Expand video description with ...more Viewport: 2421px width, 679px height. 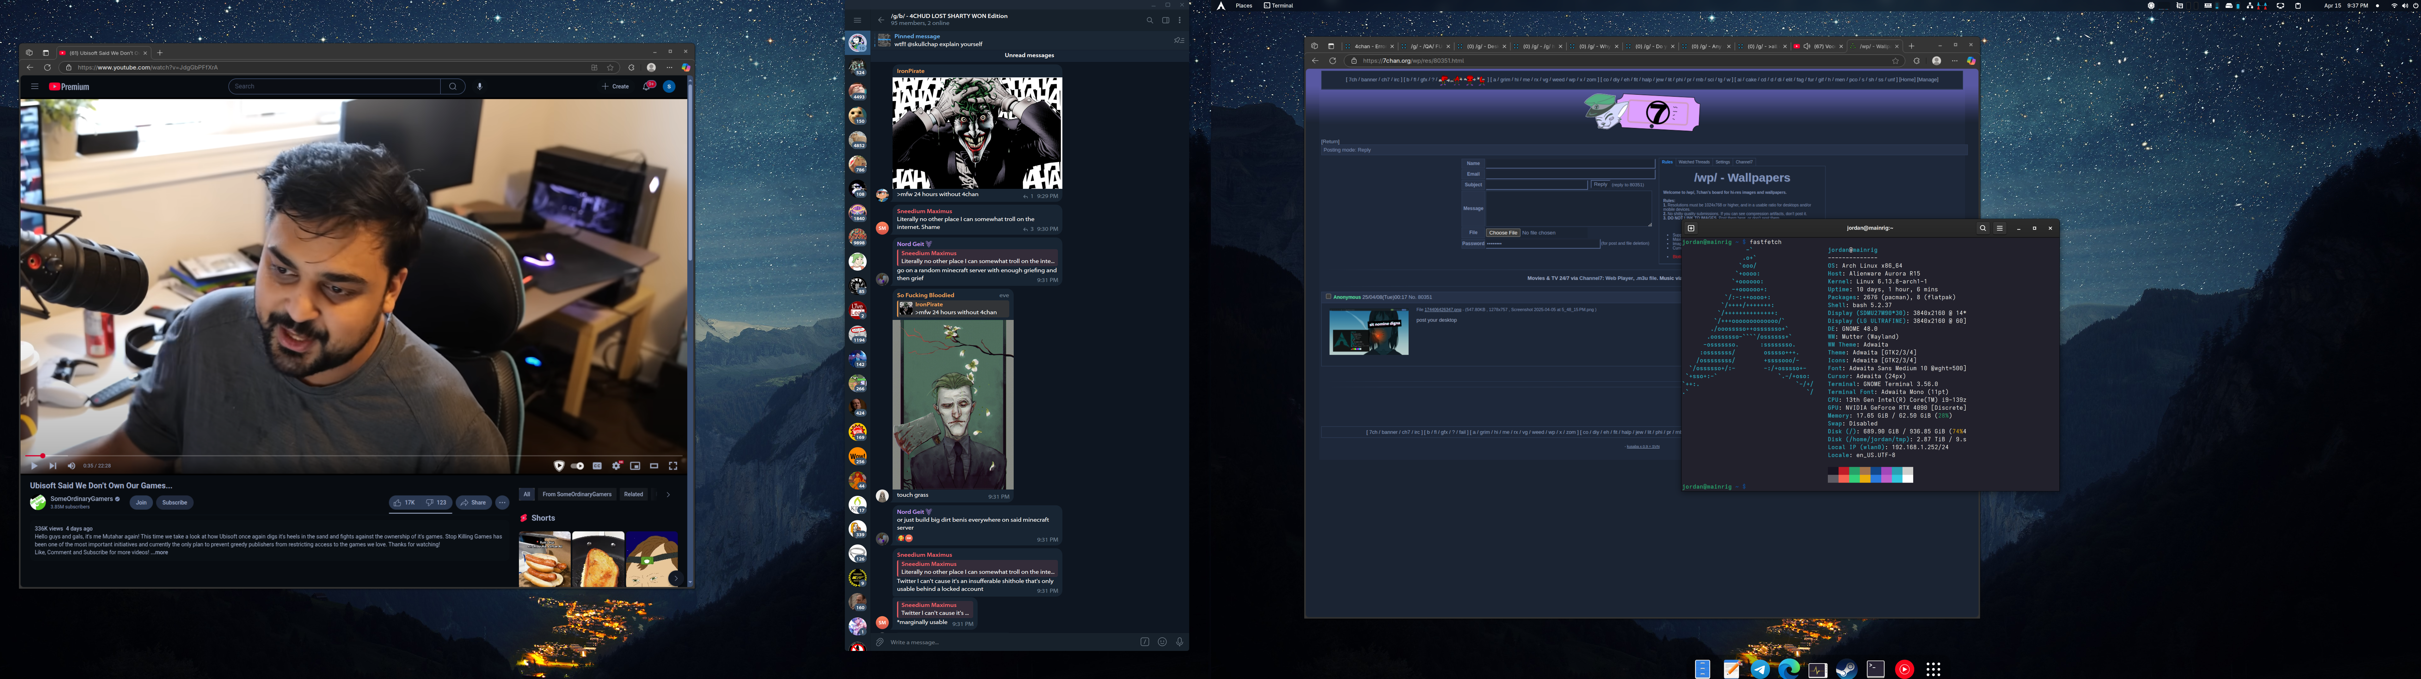pos(160,552)
